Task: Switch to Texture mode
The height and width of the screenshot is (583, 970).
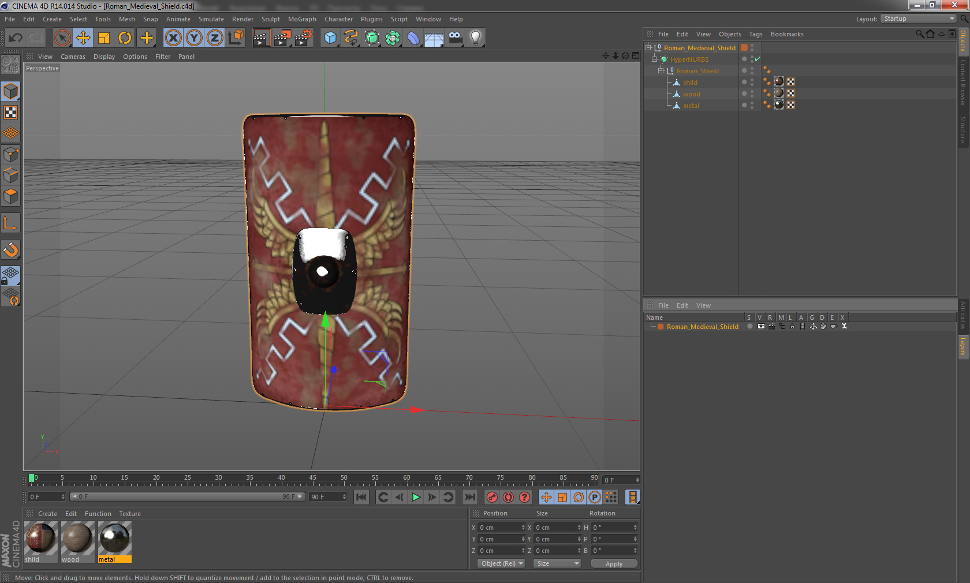Action: (x=10, y=112)
